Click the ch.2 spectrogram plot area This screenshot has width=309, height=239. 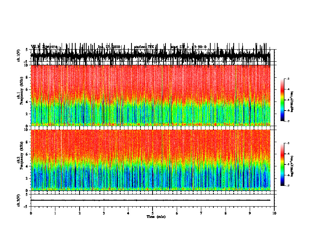point(151,160)
